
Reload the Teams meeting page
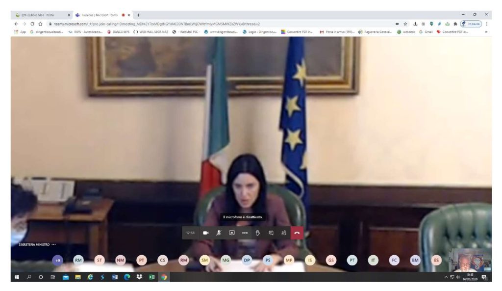pos(32,24)
